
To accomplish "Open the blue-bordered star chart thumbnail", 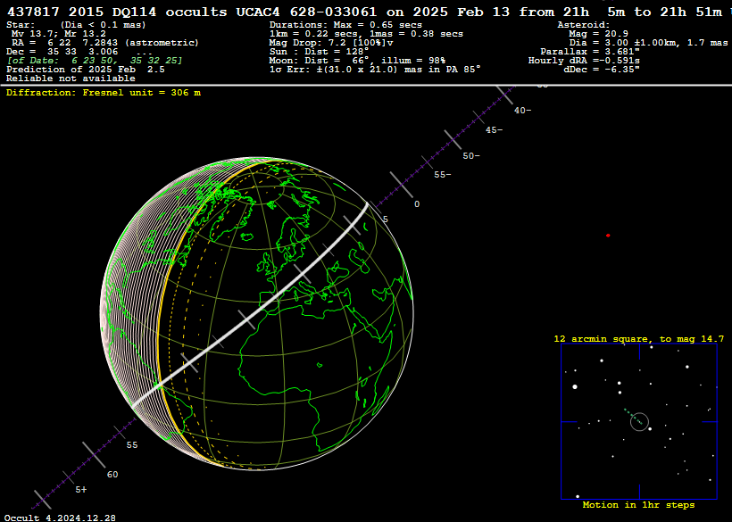I will point(639,422).
